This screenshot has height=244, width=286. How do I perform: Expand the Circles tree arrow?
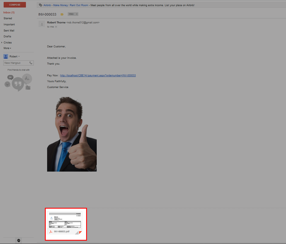[x=2, y=43]
